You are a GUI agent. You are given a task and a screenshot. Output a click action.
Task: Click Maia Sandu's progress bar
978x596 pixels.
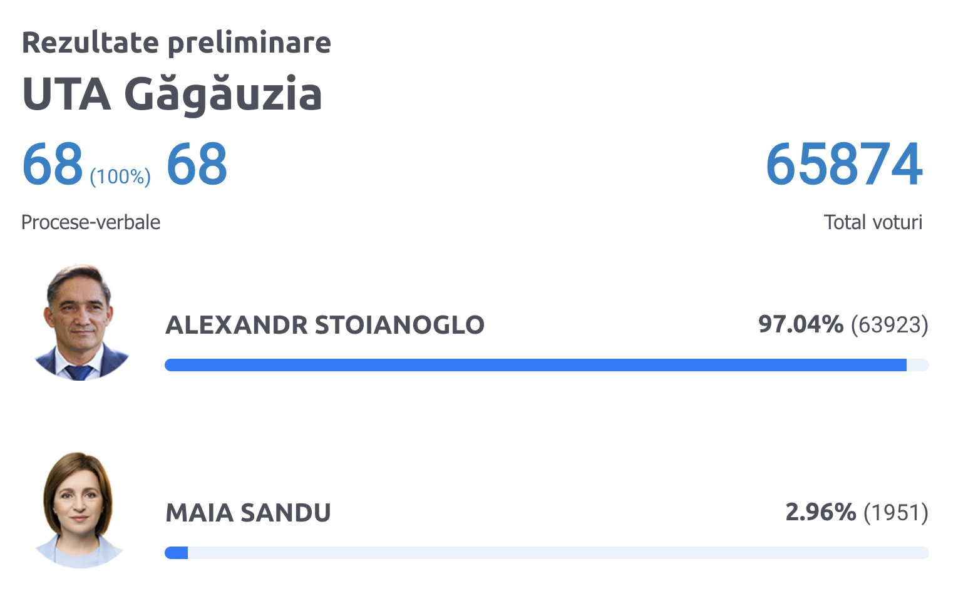[x=547, y=553]
